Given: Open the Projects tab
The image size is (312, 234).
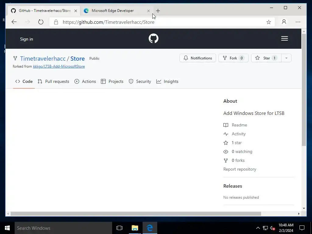Looking at the screenshot, I should click(112, 81).
